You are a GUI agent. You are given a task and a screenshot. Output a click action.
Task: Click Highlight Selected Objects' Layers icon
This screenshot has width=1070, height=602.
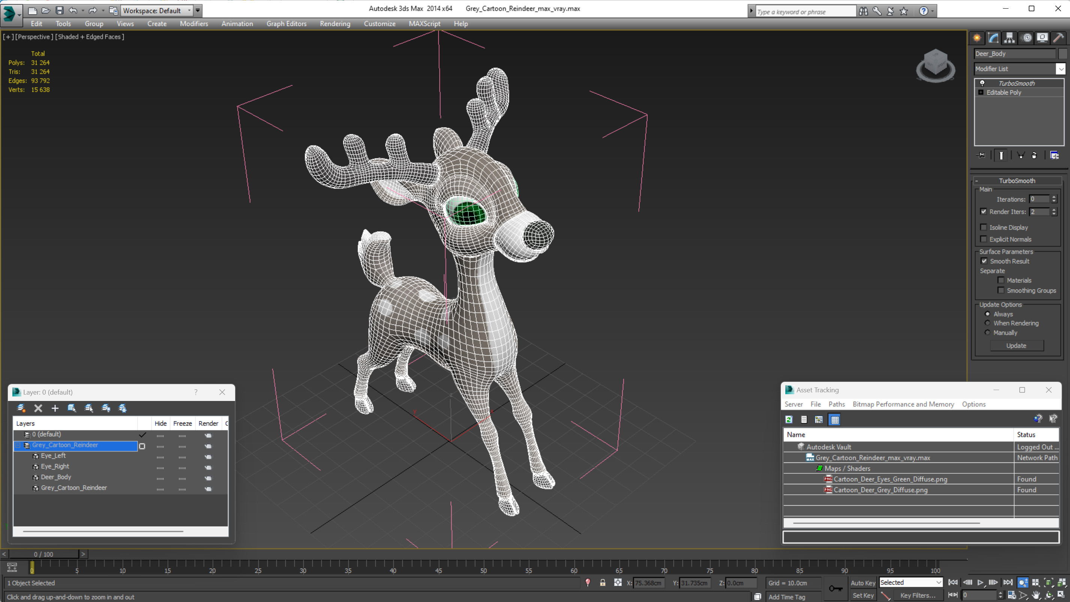tap(89, 408)
